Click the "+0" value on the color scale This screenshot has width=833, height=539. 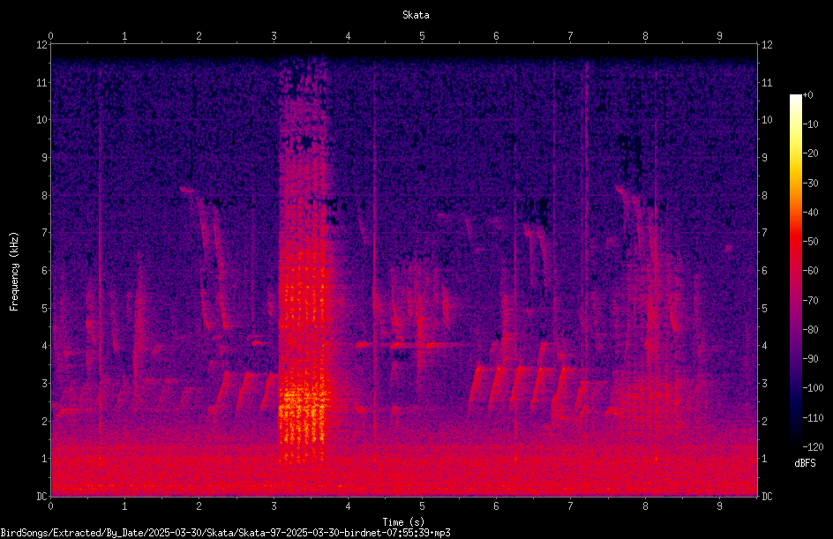tap(807, 95)
